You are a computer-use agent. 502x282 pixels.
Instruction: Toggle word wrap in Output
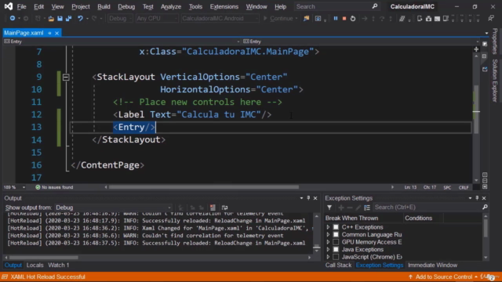pos(225,208)
